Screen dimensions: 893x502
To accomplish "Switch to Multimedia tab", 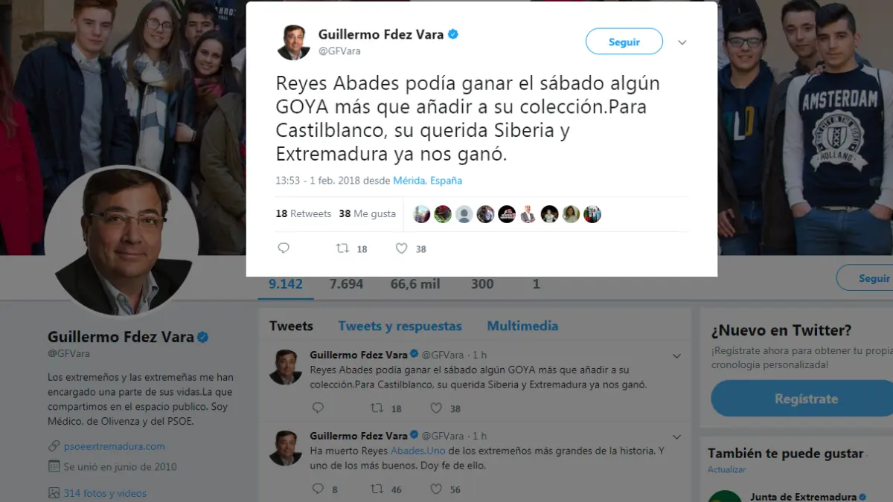I will [522, 326].
